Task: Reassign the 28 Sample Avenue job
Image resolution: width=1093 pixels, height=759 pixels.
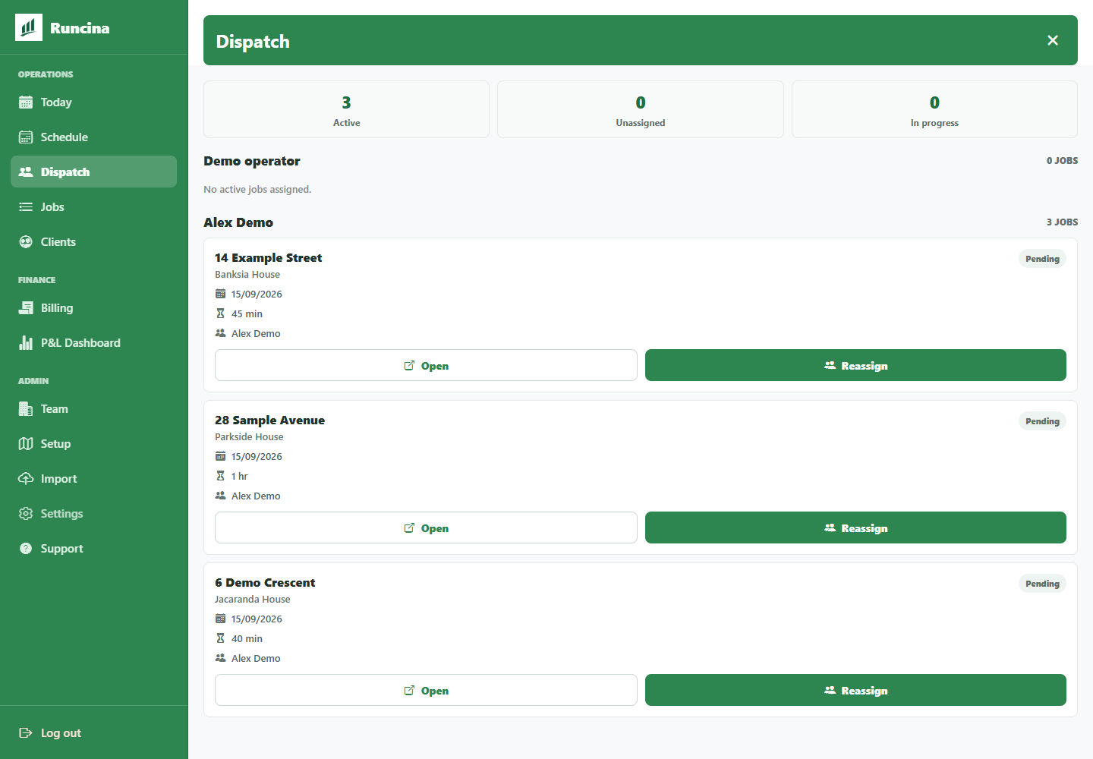Action: 855,528
